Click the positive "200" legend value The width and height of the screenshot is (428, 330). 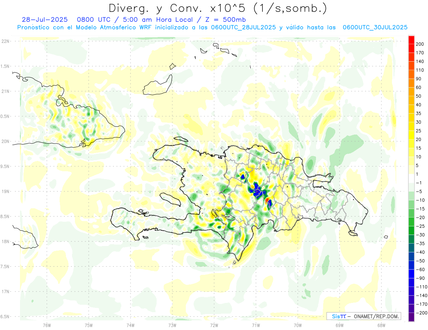pos(420,44)
